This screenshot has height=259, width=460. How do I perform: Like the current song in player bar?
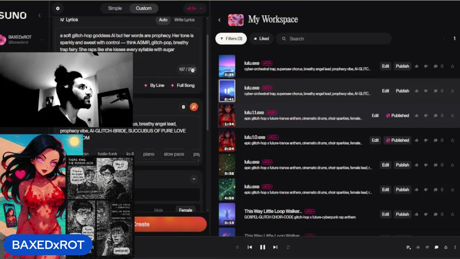pos(418,247)
